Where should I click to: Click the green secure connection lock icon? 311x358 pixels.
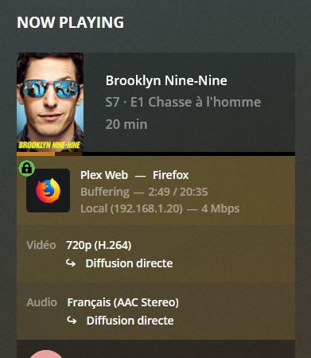pyautogui.click(x=27, y=168)
